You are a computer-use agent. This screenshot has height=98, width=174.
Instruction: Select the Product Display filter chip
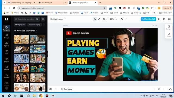coord(35,25)
